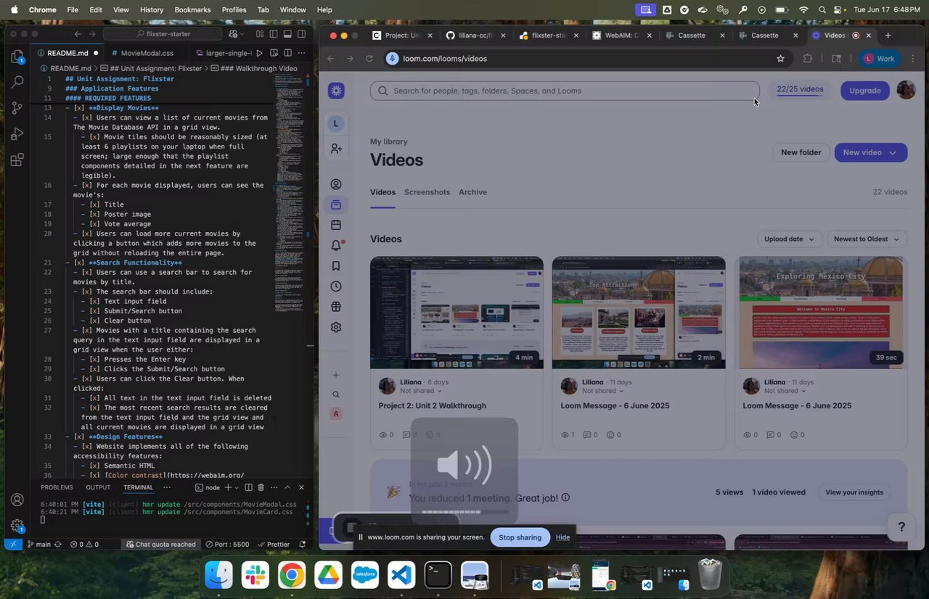Open the VS Code Explorer view
929x599 pixels.
[x=17, y=58]
